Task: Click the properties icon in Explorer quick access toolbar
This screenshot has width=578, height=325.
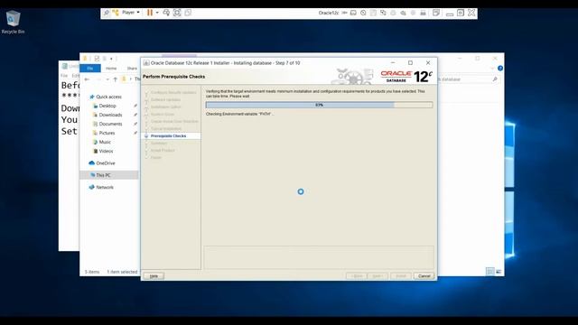Action: point(97,58)
